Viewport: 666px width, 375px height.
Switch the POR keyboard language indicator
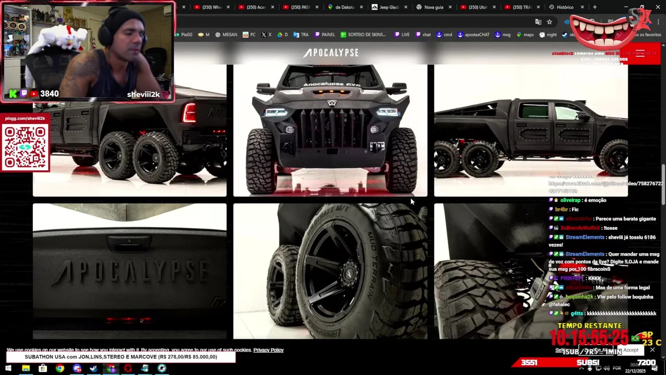pos(617,368)
